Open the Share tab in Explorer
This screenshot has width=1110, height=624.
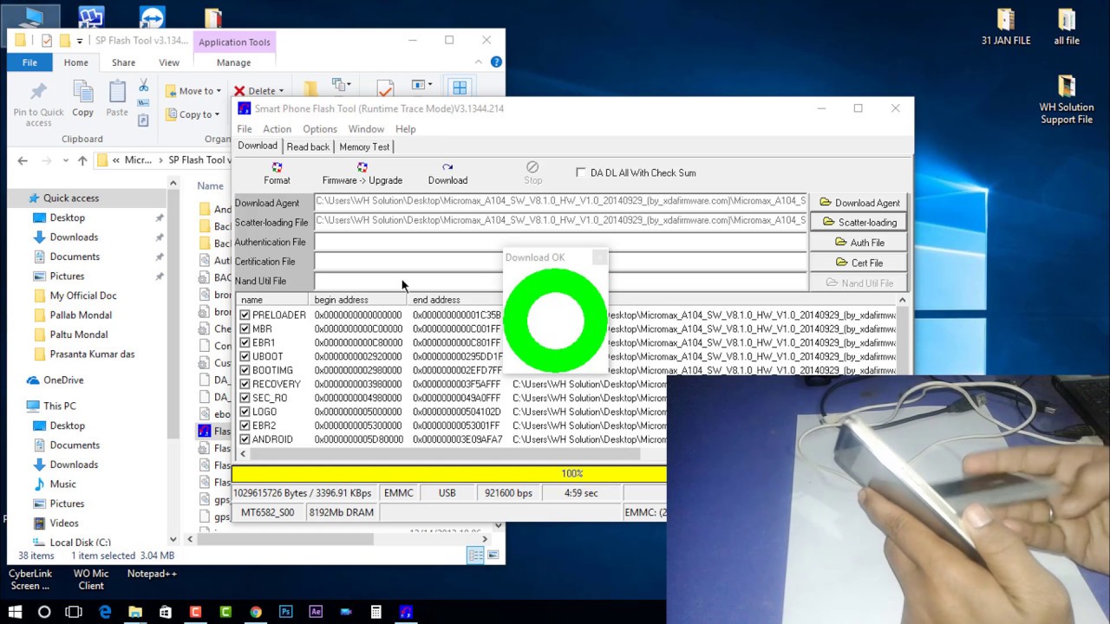point(123,62)
